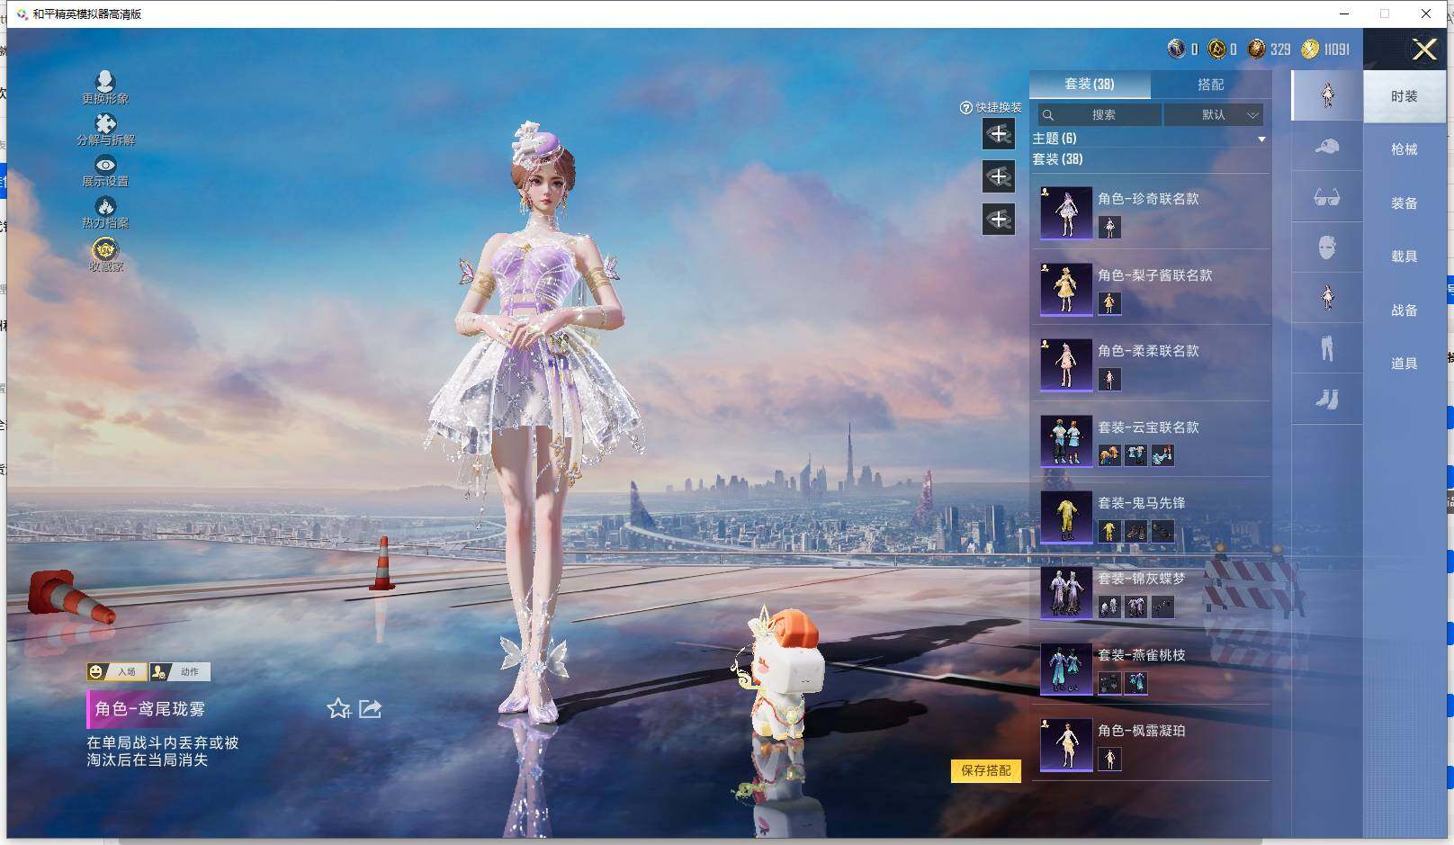Image resolution: width=1454 pixels, height=845 pixels.
Task: Open the 载具 vehicles menu
Action: (1405, 256)
